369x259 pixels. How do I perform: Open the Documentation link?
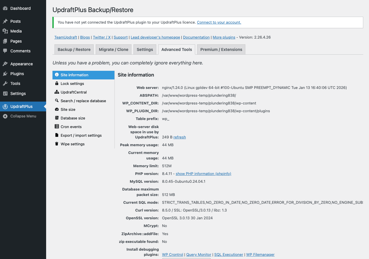tap(196, 37)
